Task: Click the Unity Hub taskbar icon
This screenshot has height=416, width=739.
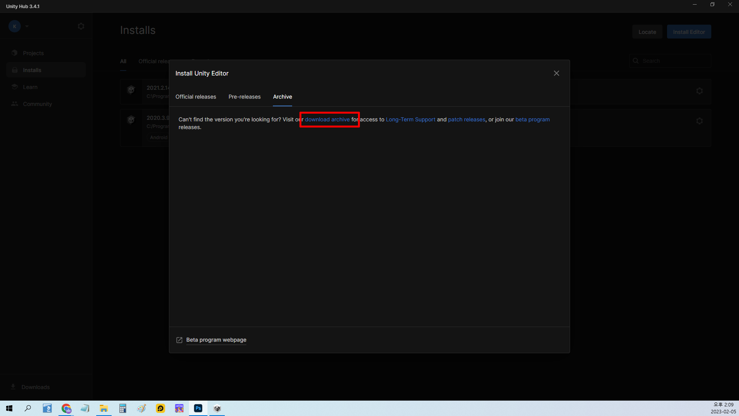Action: [x=217, y=408]
